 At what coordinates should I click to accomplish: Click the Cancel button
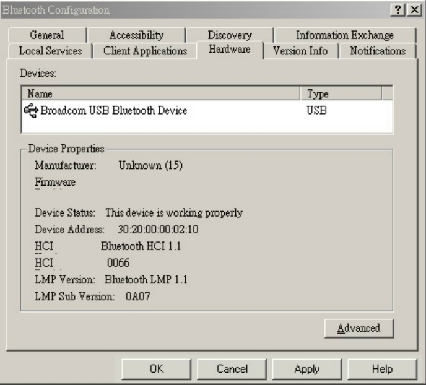pyautogui.click(x=232, y=369)
